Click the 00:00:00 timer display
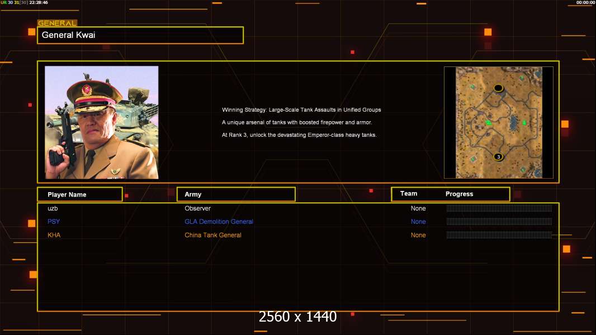Screen dimensions: 596x335 point(585,3)
